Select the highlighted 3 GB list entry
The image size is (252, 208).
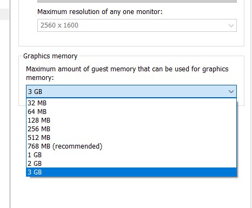tap(131, 172)
